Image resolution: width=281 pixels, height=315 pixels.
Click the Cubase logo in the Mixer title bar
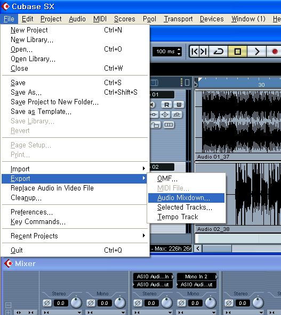tap(8, 263)
